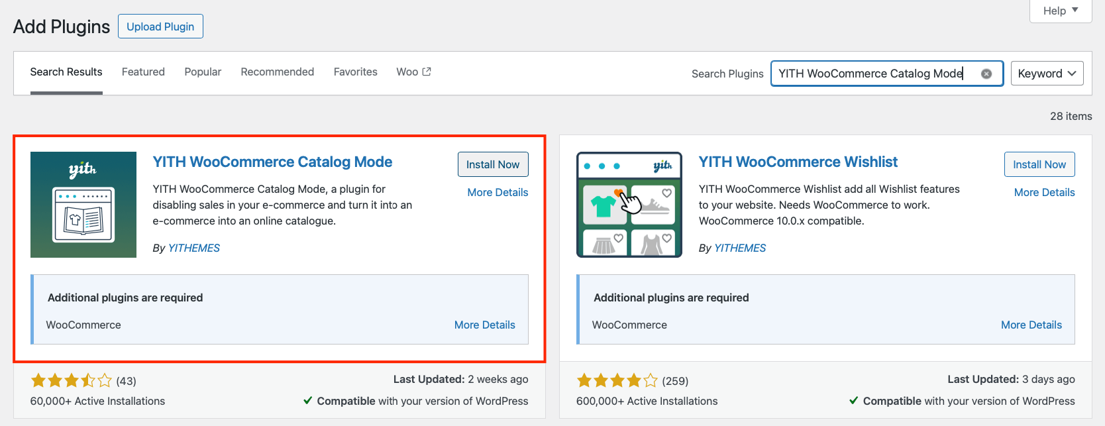Open Catalog Mode plugin title link

[x=272, y=162]
